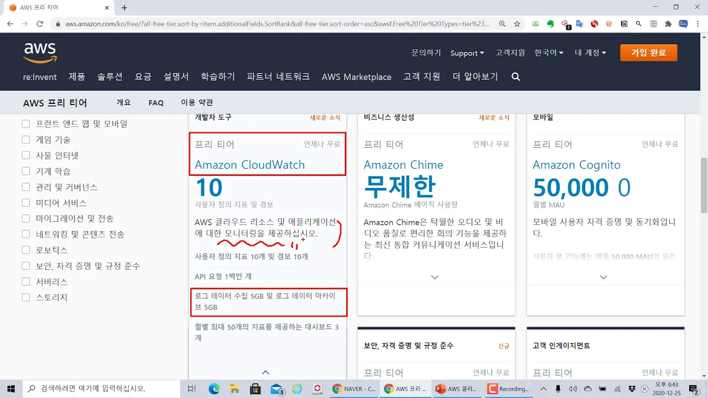
Task: Collapse the Amazon CloudWatch card chevron
Action: point(265,373)
